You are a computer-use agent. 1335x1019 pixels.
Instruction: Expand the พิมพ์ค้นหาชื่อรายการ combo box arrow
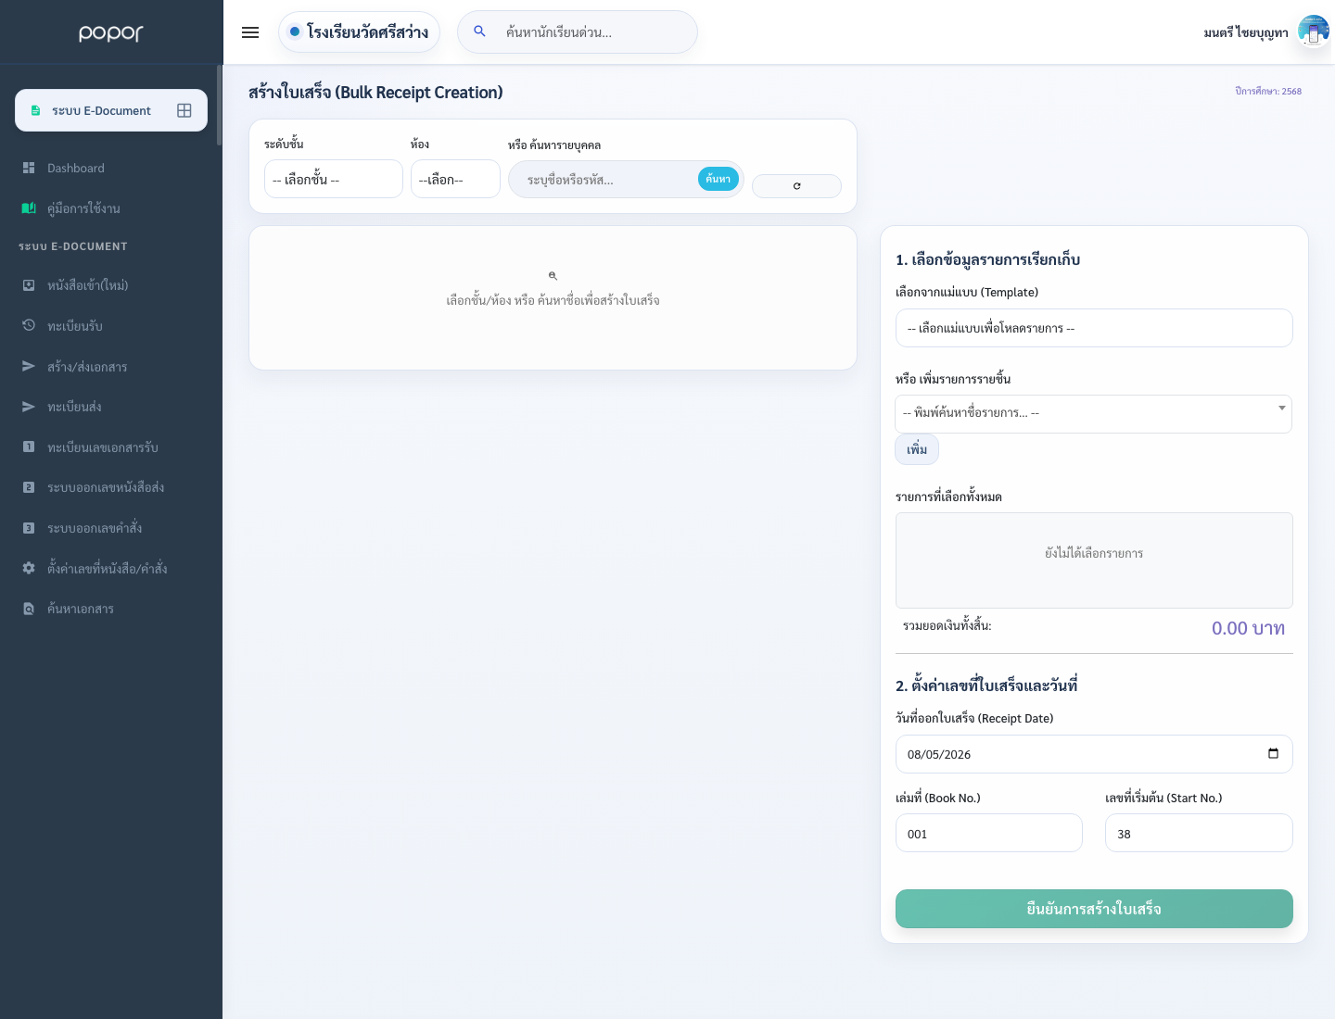1281,408
